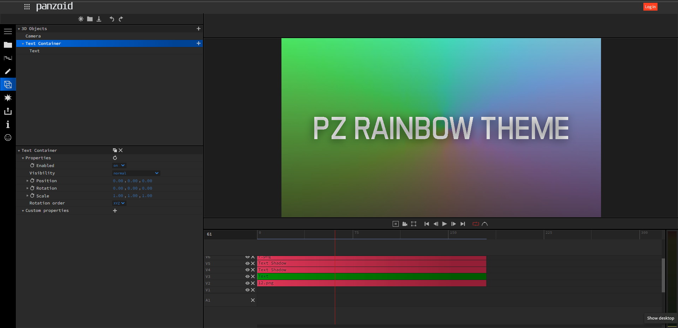
Task: Open the Export panel via the upload icon
Action: click(8, 111)
